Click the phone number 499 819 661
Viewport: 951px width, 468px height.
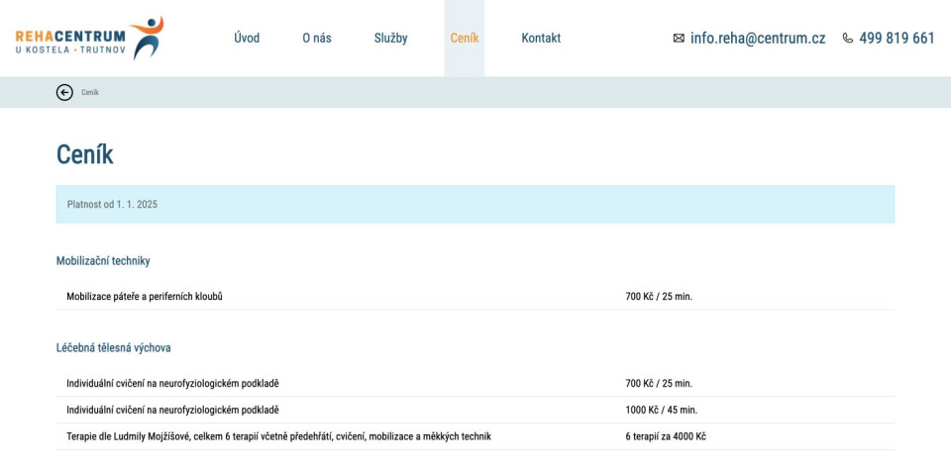898,39
